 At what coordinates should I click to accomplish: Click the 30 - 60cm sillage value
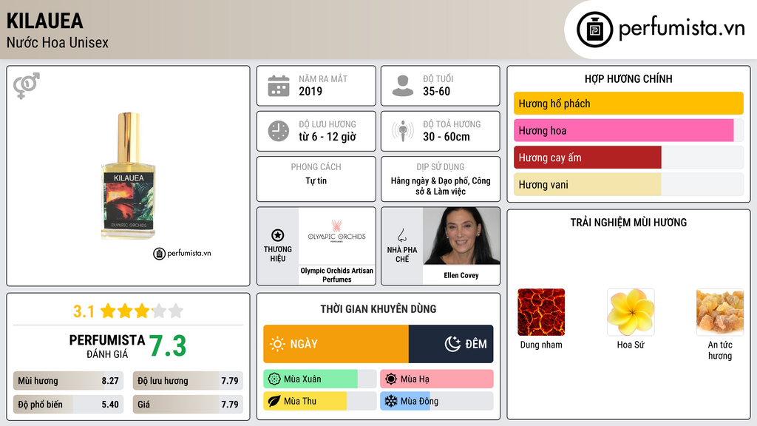(x=446, y=137)
